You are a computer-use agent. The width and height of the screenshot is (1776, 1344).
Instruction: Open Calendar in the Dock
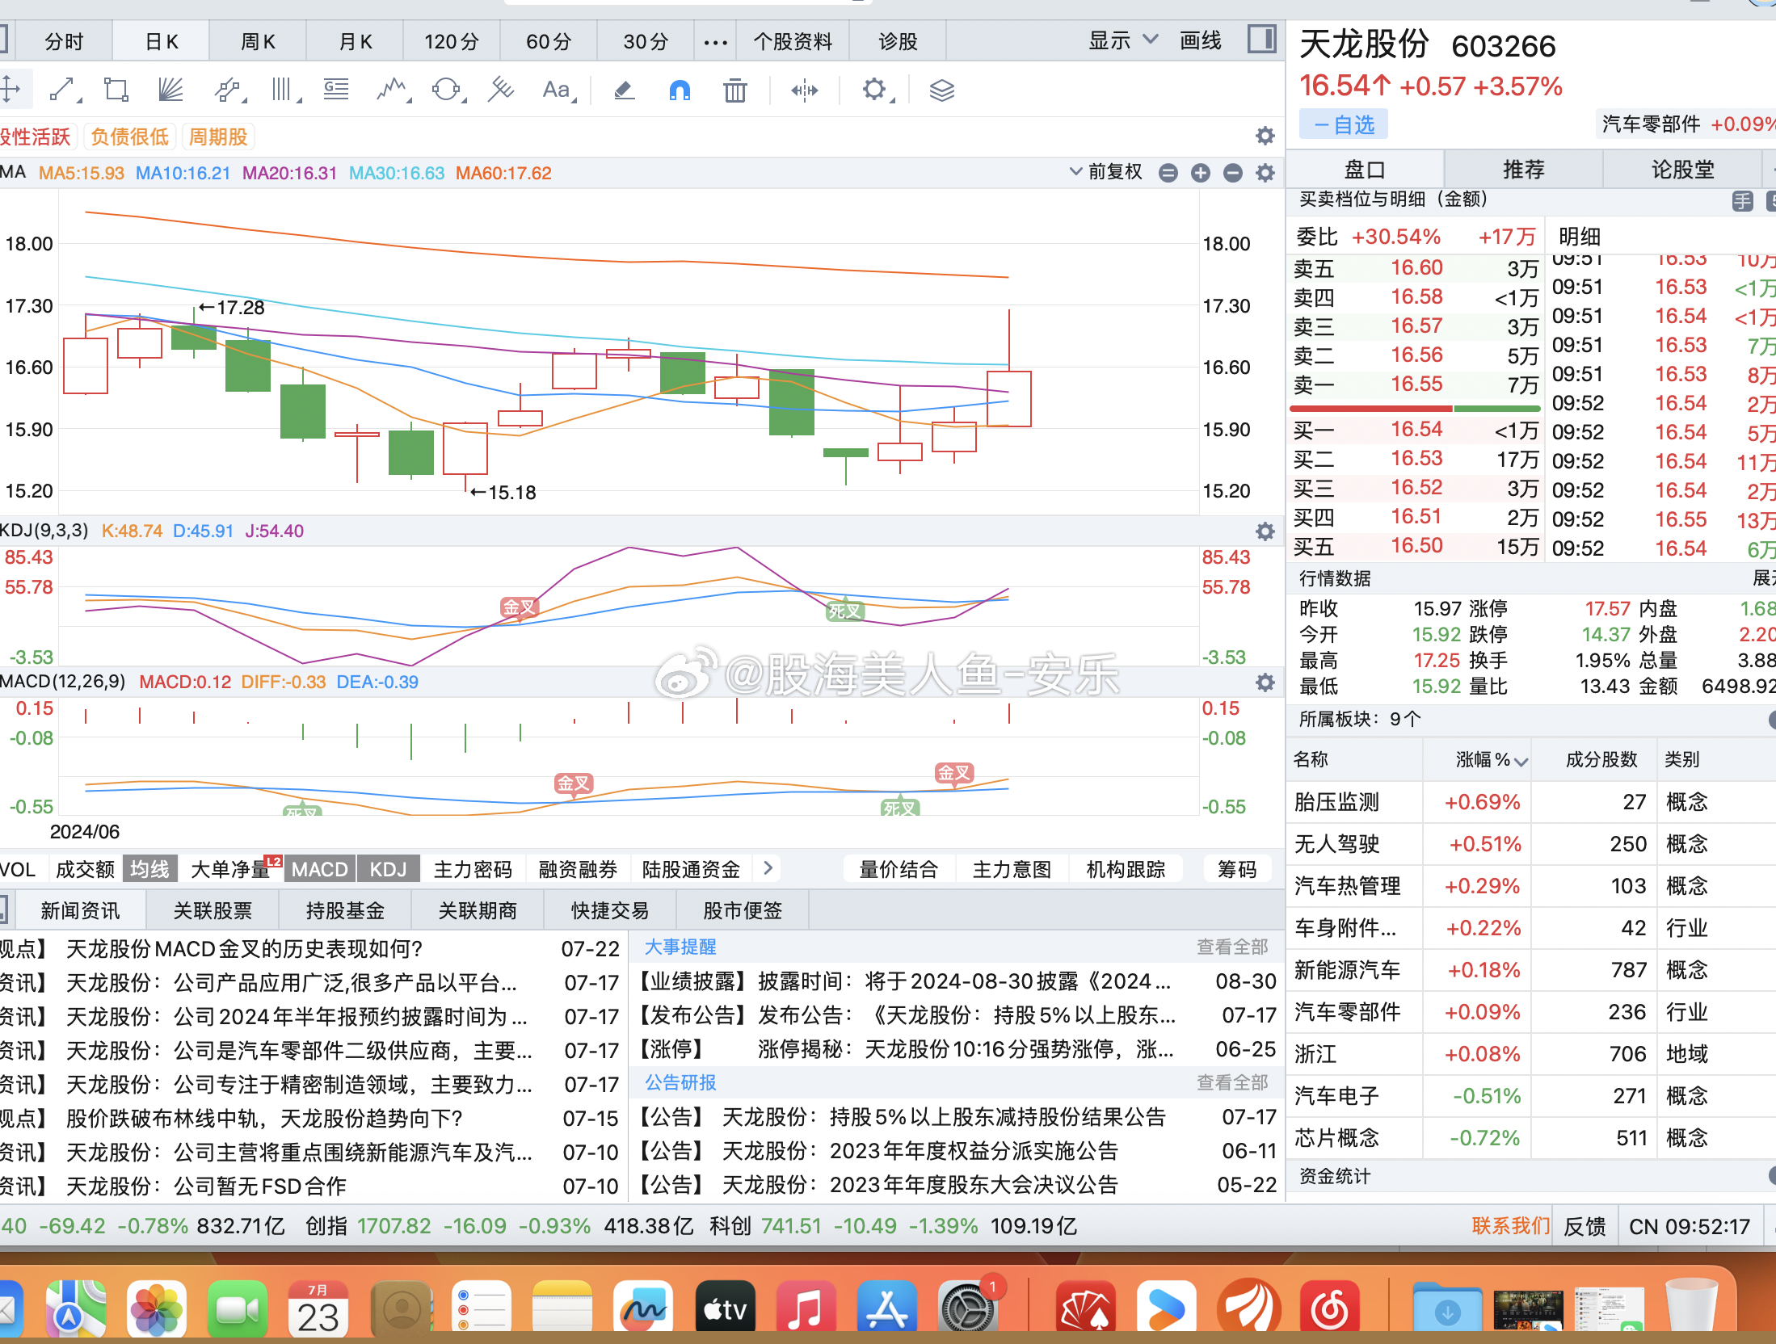pos(318,1308)
